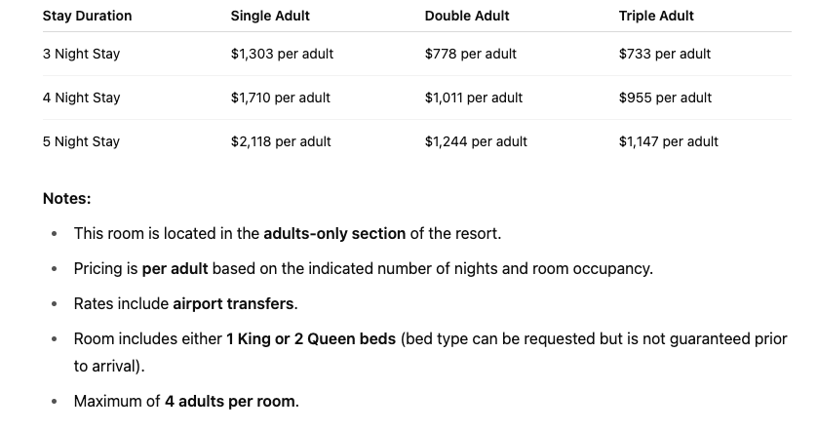The image size is (818, 431).
Task: Click the $1,011 per adult price cell
Action: (474, 98)
